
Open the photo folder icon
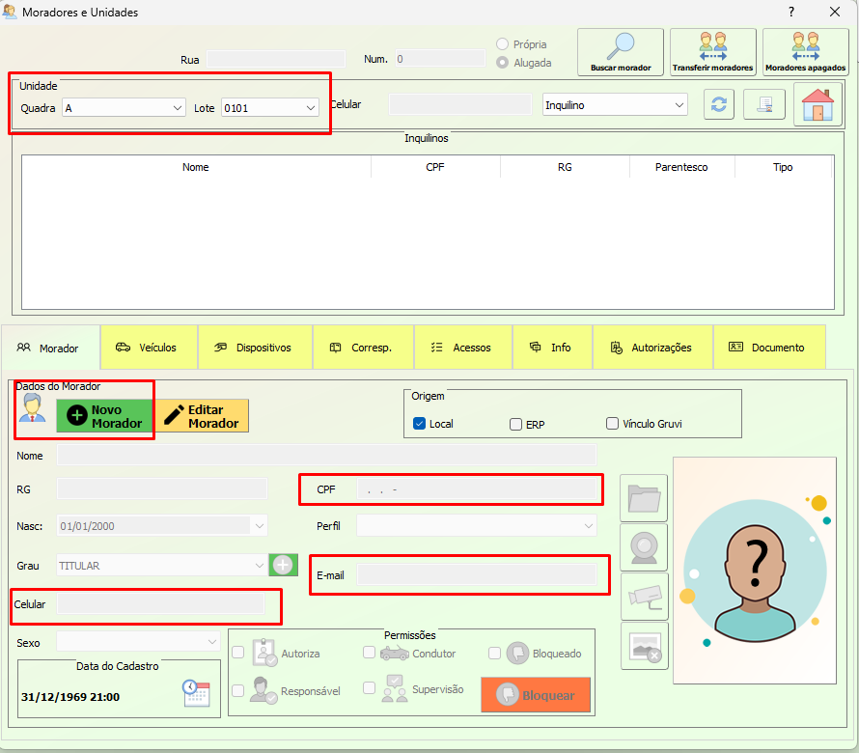tap(644, 498)
